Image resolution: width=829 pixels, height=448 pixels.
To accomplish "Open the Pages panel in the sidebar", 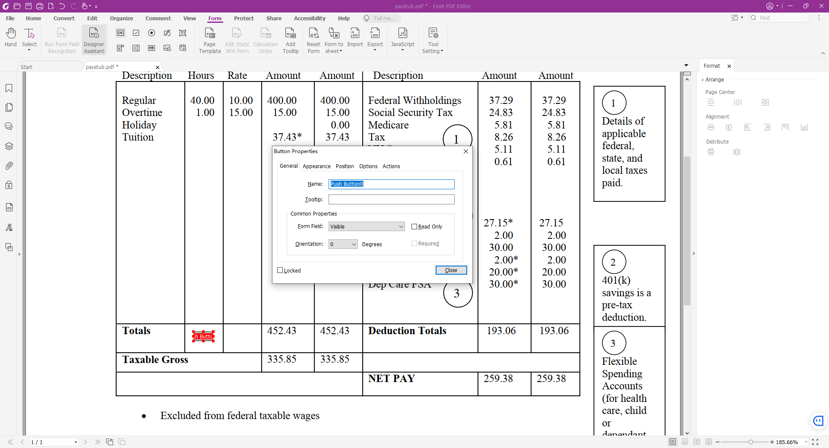I will (9, 107).
